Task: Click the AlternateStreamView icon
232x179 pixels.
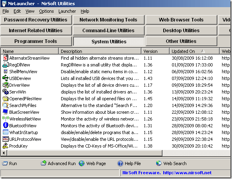Action: (6, 58)
